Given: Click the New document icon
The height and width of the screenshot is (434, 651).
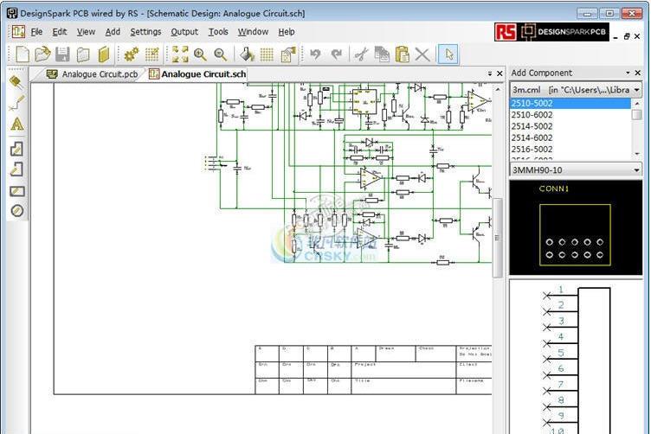Looking at the screenshot, I should [x=22, y=54].
